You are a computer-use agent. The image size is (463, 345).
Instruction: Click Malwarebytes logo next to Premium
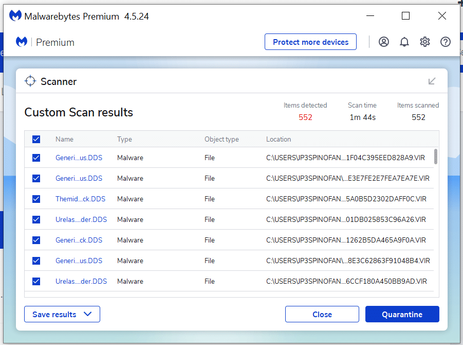point(22,42)
